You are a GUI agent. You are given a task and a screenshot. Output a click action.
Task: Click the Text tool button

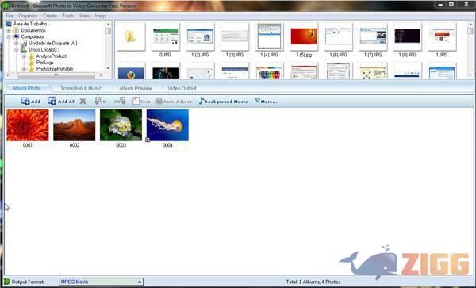tap(141, 102)
